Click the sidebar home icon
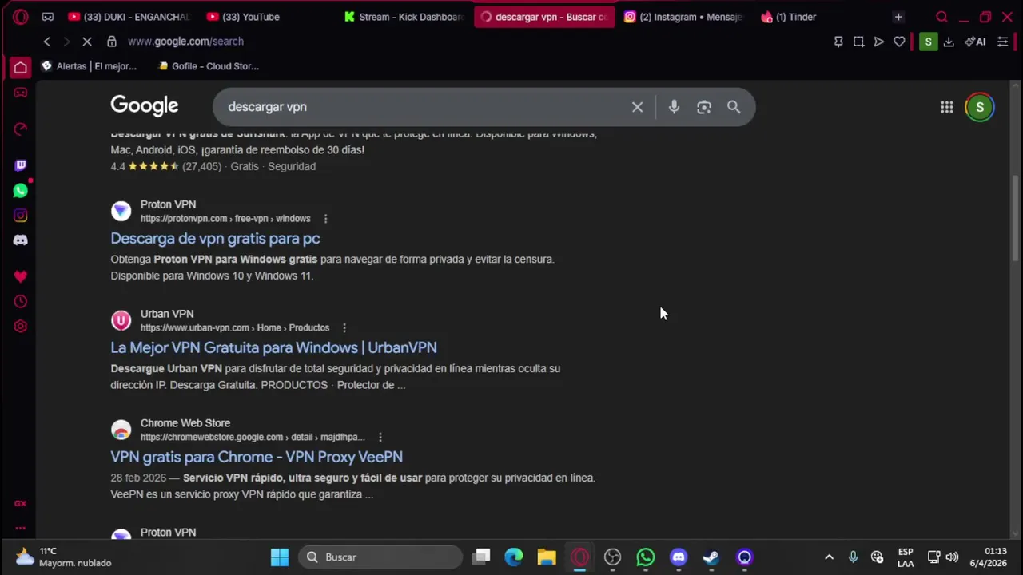 pyautogui.click(x=21, y=67)
